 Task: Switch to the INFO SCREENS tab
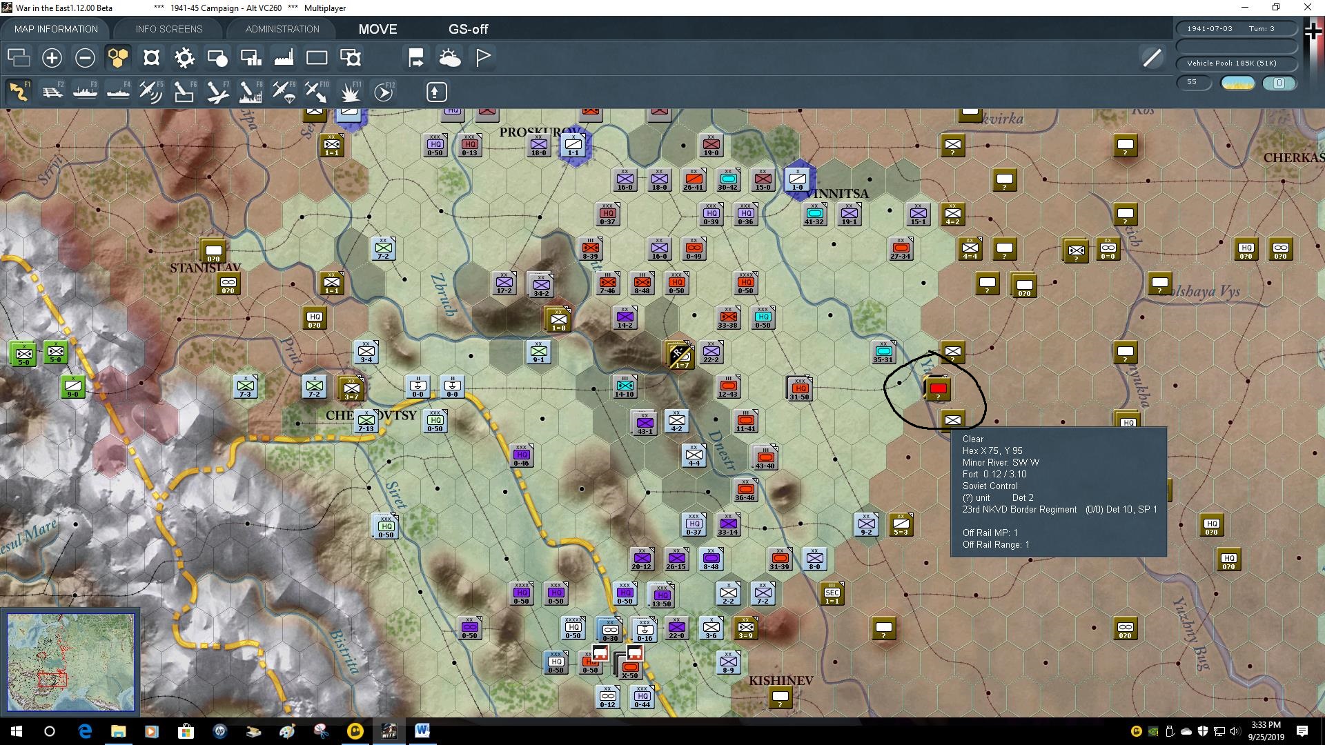(169, 29)
